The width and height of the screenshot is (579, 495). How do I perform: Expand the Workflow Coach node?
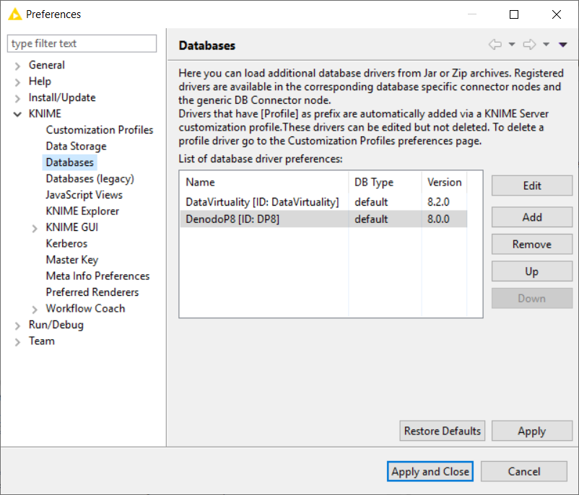point(35,310)
